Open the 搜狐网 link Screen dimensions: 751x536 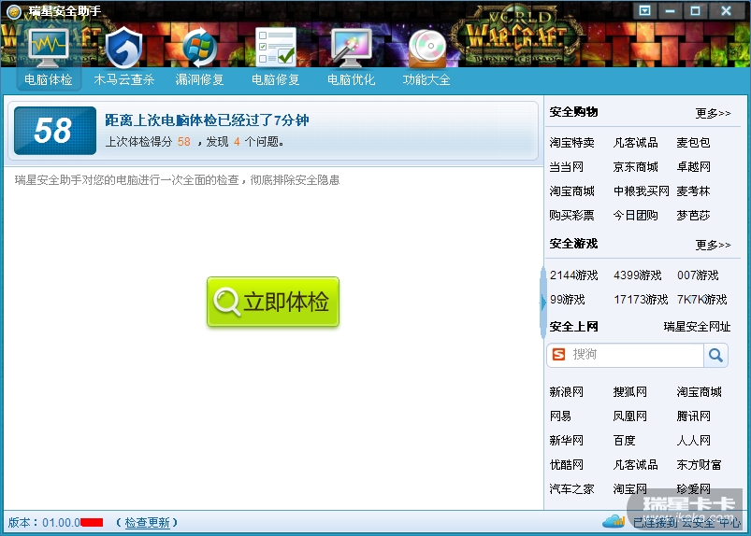click(629, 392)
